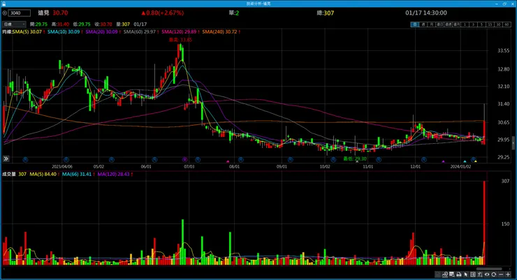Click the SMA(60) 29.97 indicator label
Viewport: 517px width, 280px height.
tap(140, 31)
